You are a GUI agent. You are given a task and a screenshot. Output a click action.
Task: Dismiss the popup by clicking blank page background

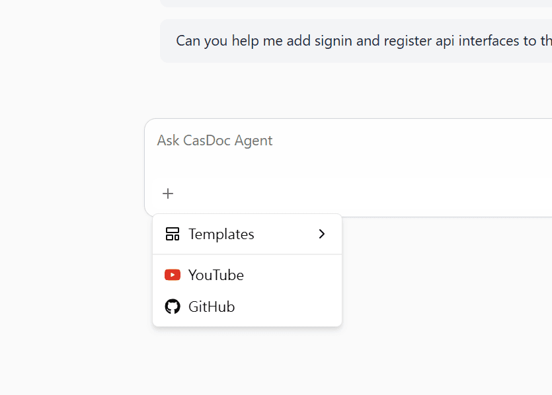(x=430, y=317)
